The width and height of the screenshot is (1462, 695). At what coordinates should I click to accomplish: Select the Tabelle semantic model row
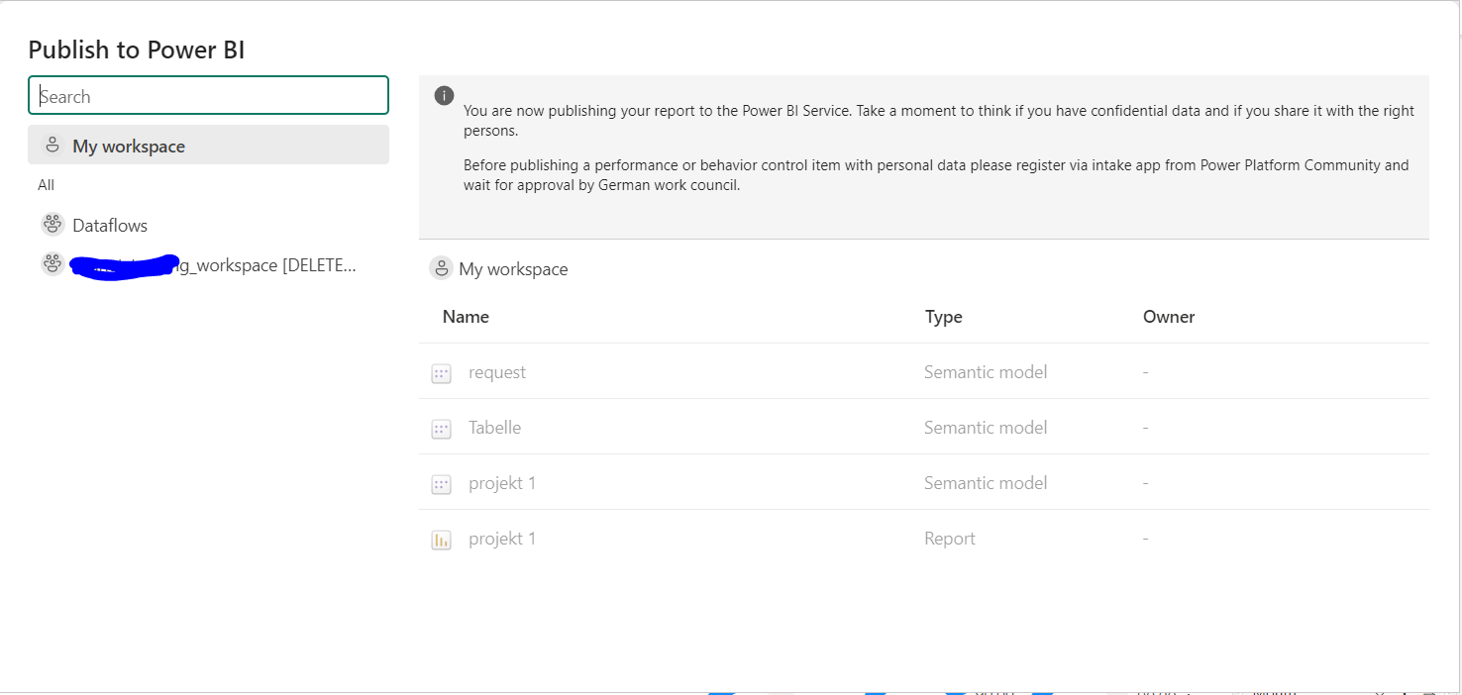tap(923, 428)
